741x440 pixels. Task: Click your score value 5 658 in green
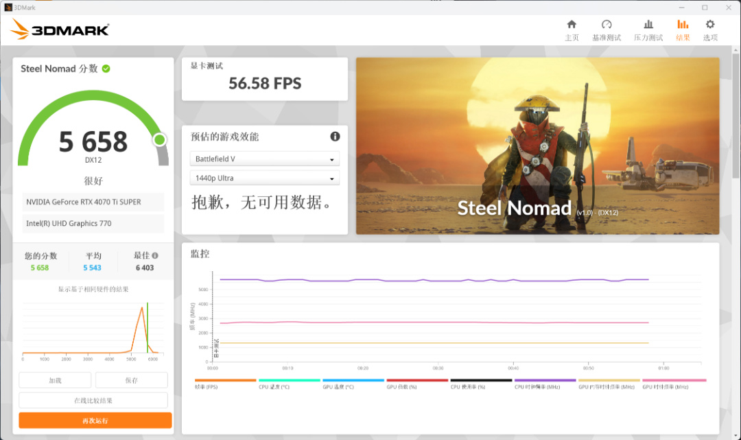point(40,268)
